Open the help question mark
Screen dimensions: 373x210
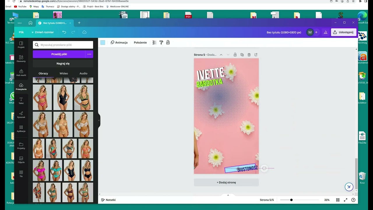pyautogui.click(x=353, y=200)
